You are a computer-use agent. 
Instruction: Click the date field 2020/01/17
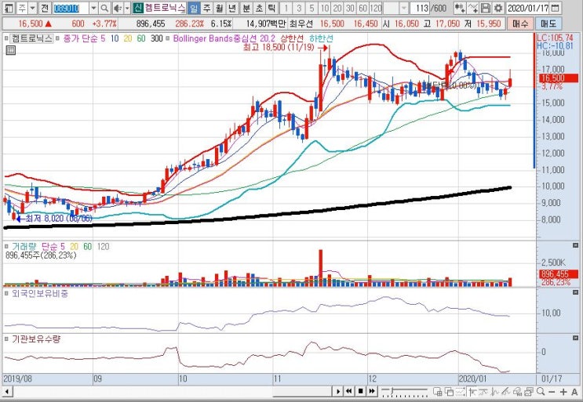point(528,8)
